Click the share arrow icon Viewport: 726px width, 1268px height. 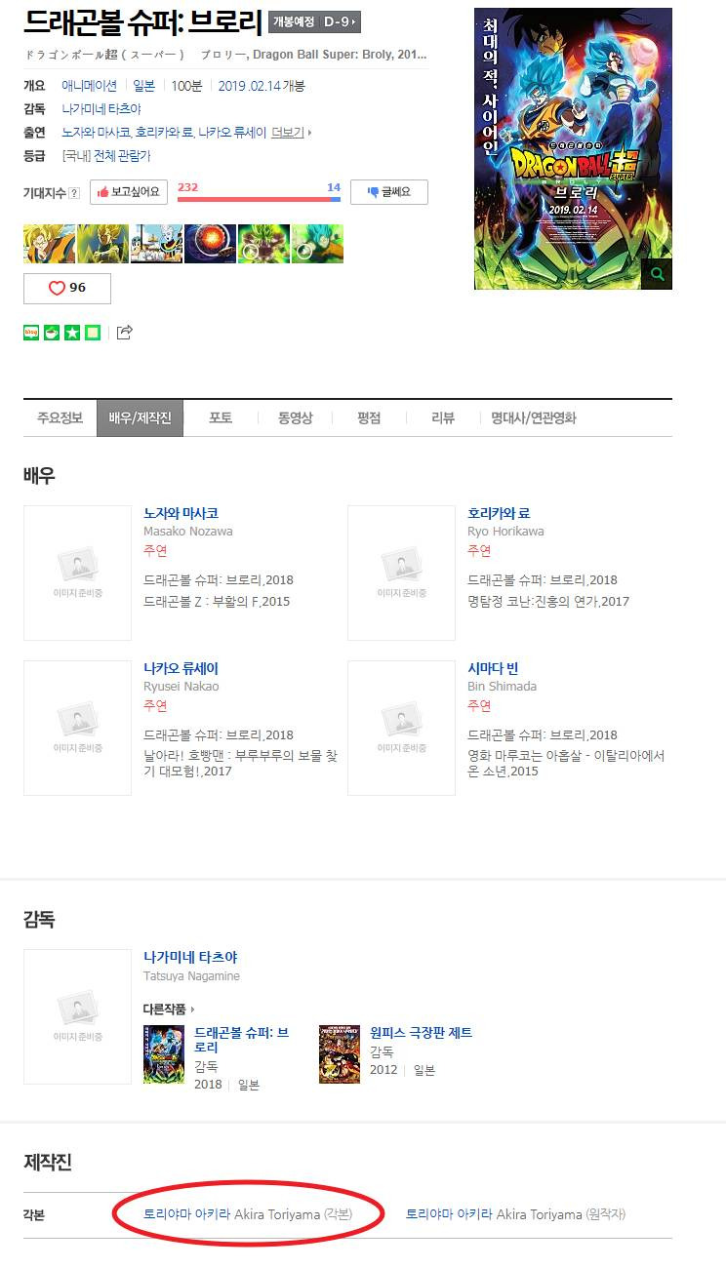pos(124,333)
